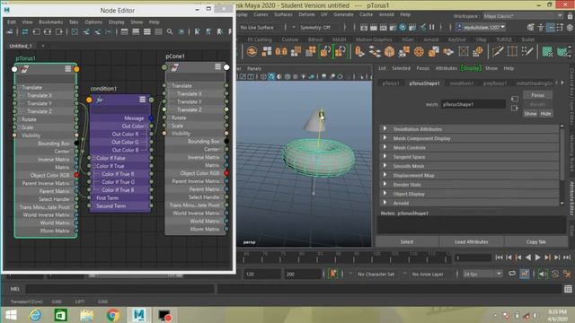Click the search icon in Node Editor toolbar
Screen dimensions: 575x323
170,32
